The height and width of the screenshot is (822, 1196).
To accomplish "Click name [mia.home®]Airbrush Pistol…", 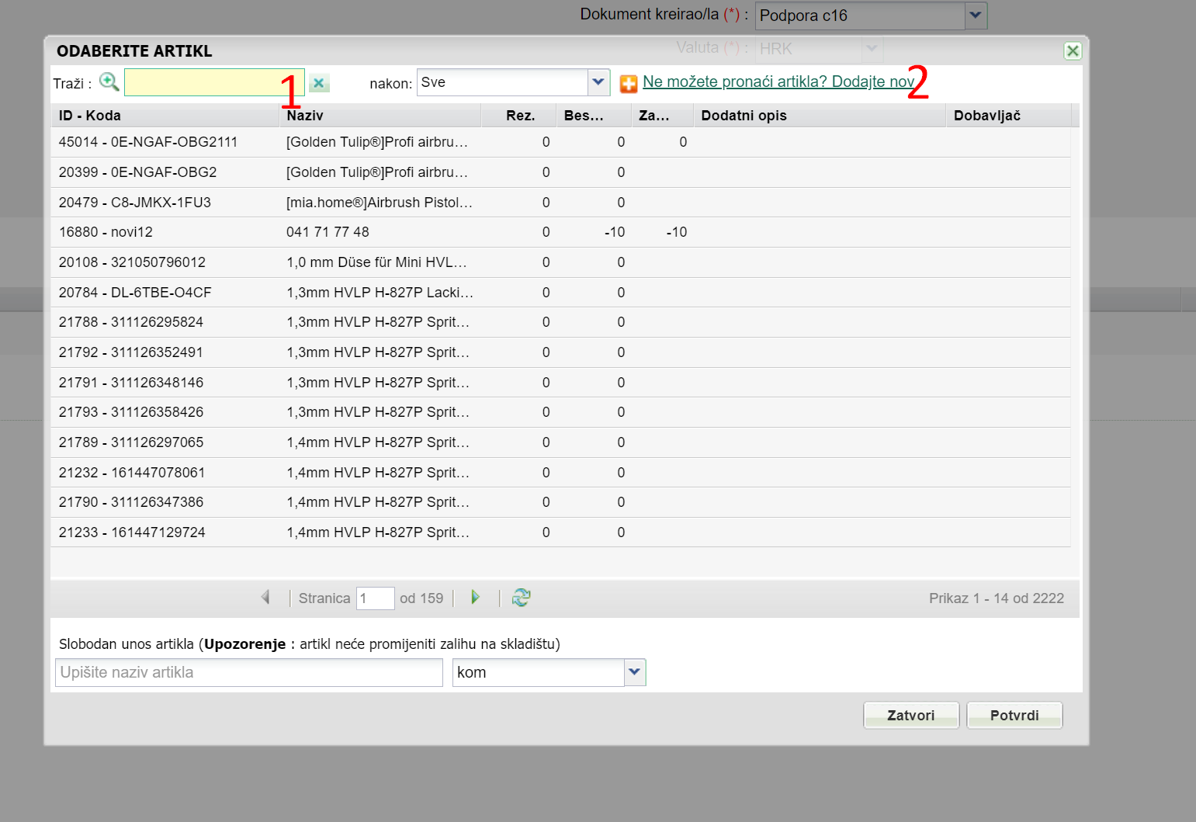I will [380, 203].
